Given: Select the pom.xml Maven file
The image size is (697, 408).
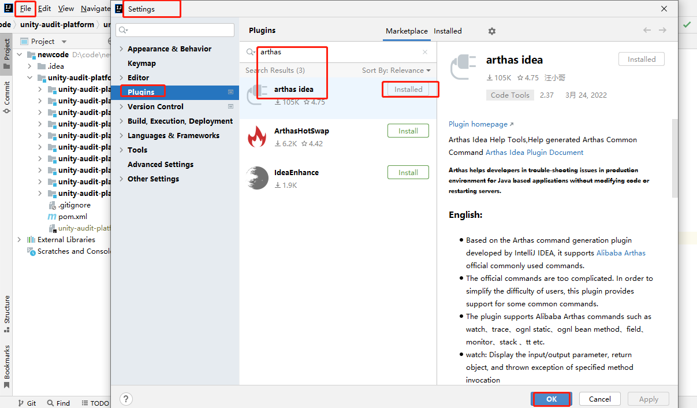Looking at the screenshot, I should click(67, 217).
